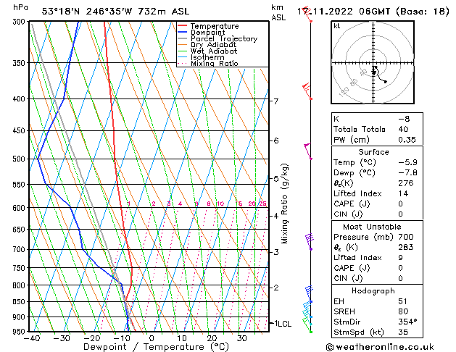The width and height of the screenshot is (456, 352).
Task: Click the Mixing Ratio (g/kg) axis title
Action: (x=284, y=204)
